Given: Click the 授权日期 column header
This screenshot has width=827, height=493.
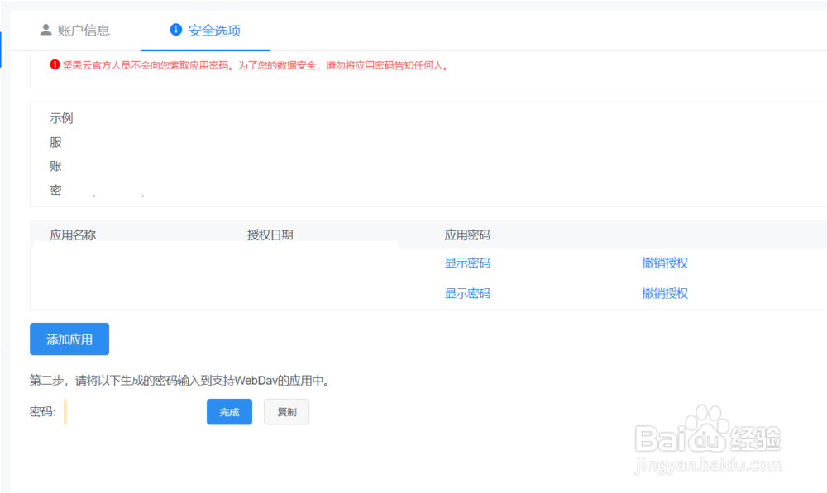Looking at the screenshot, I should coord(270,235).
